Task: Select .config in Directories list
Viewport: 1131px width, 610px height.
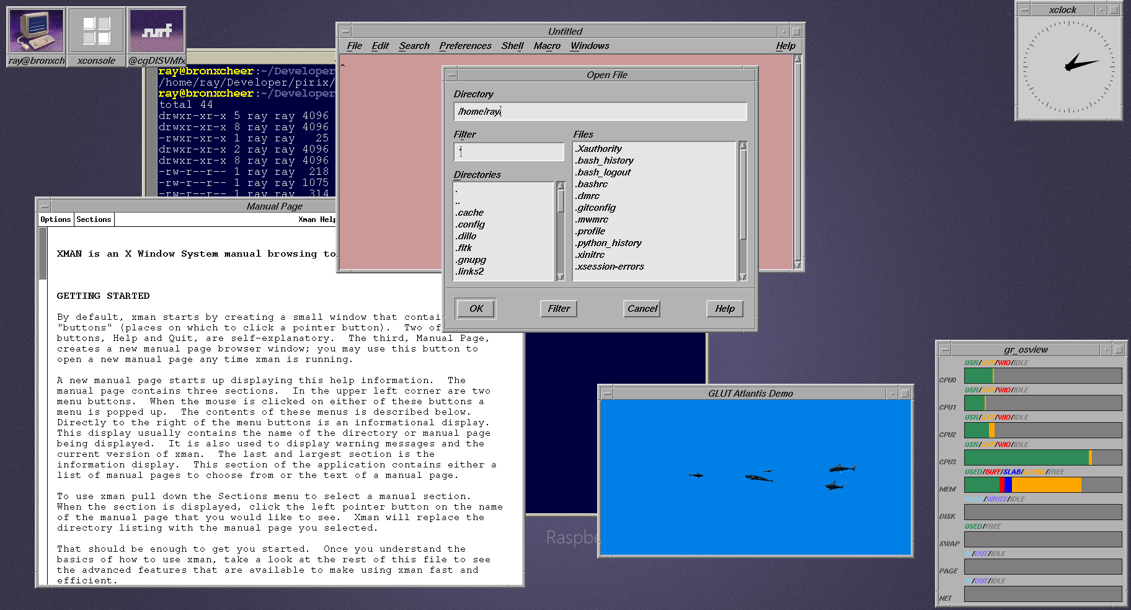Action: coord(503,224)
